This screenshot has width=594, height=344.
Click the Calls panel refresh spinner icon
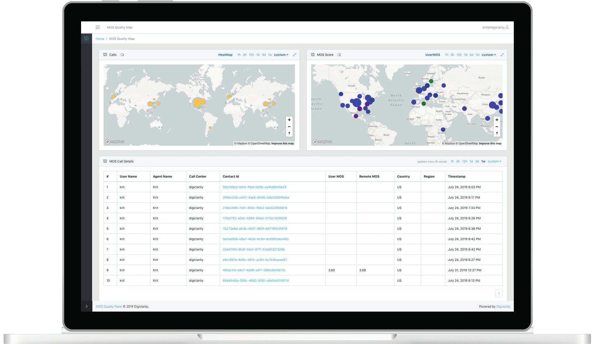pyautogui.click(x=122, y=55)
